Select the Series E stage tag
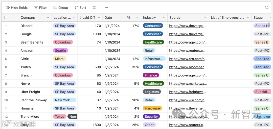The width and height of the screenshot is (273, 129). (262, 42)
